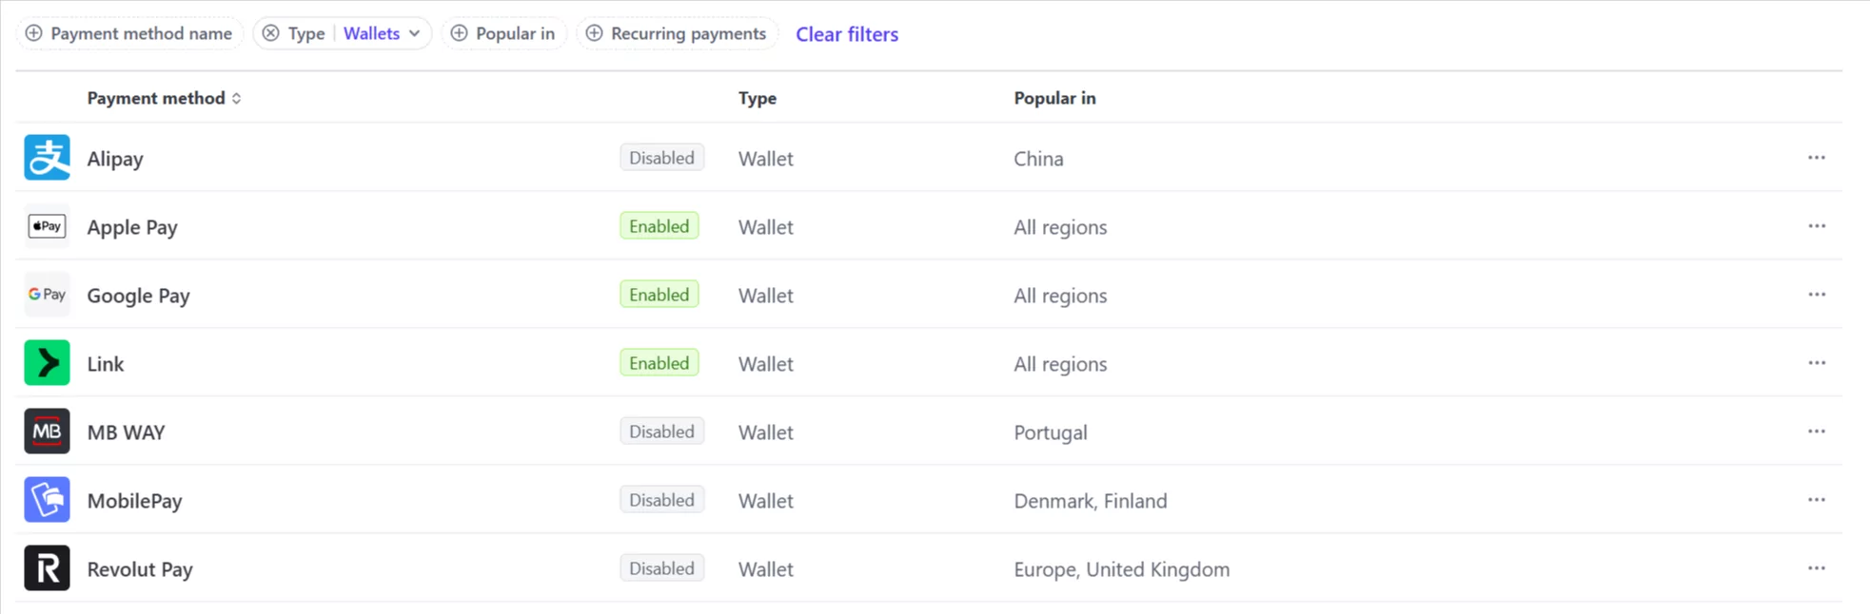The width and height of the screenshot is (1870, 614).
Task: Open the more options menu for Alipay
Action: [x=1816, y=158]
